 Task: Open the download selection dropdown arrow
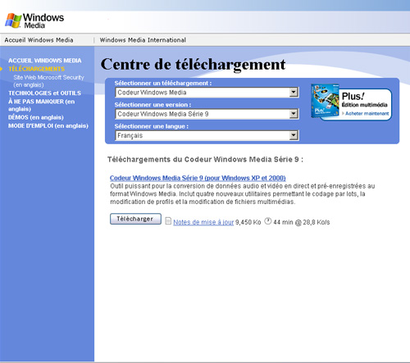[294, 93]
